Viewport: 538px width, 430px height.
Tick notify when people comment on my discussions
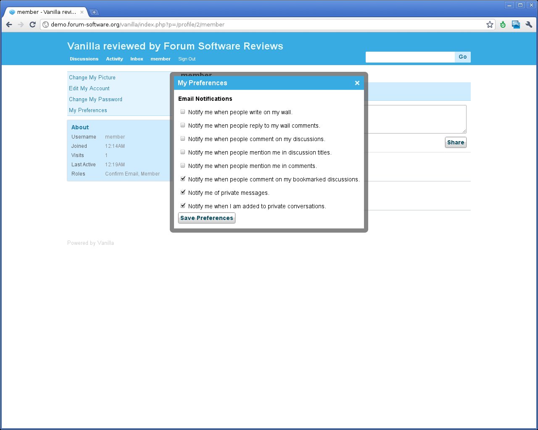click(183, 139)
